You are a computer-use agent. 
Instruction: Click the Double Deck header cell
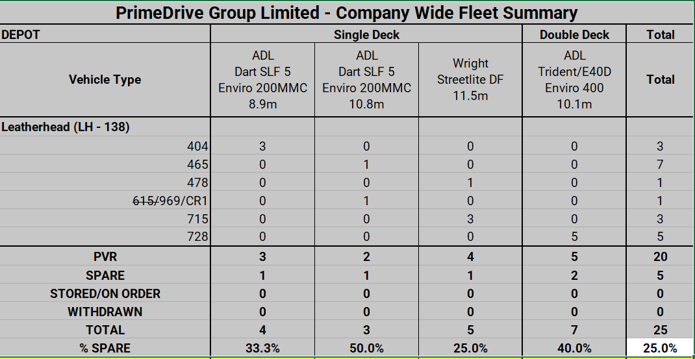pos(574,35)
